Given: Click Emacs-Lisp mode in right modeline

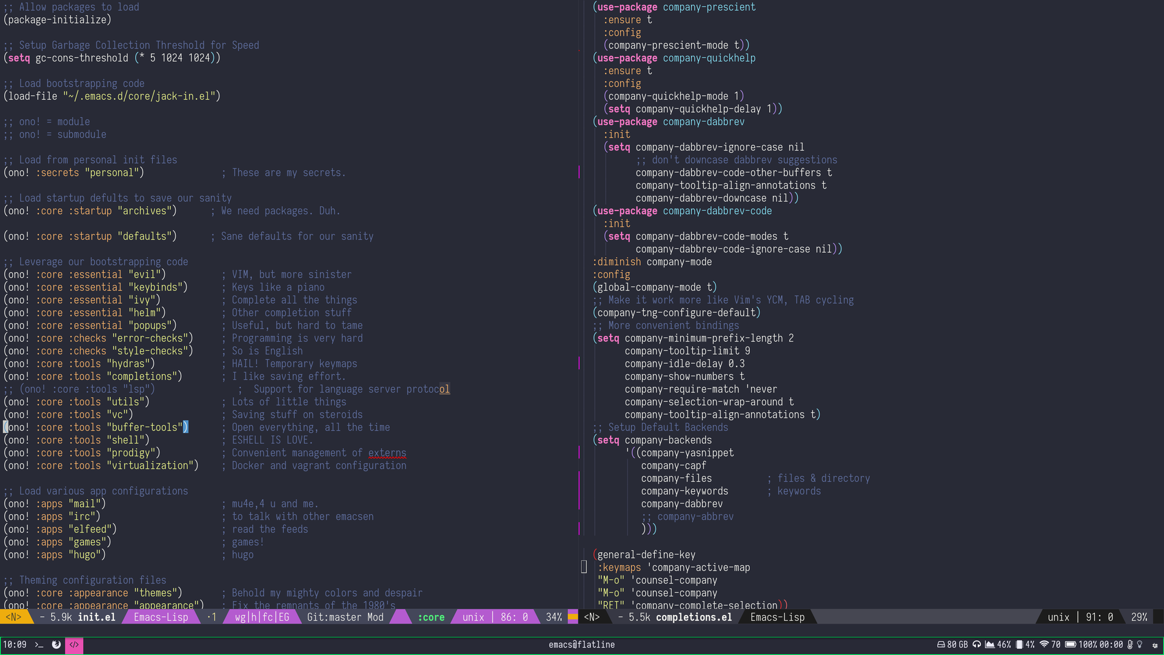Looking at the screenshot, I should pyautogui.click(x=777, y=617).
